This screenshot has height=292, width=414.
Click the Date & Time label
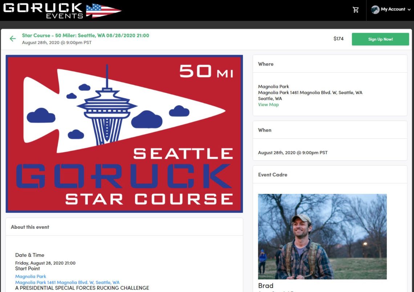[29, 255]
